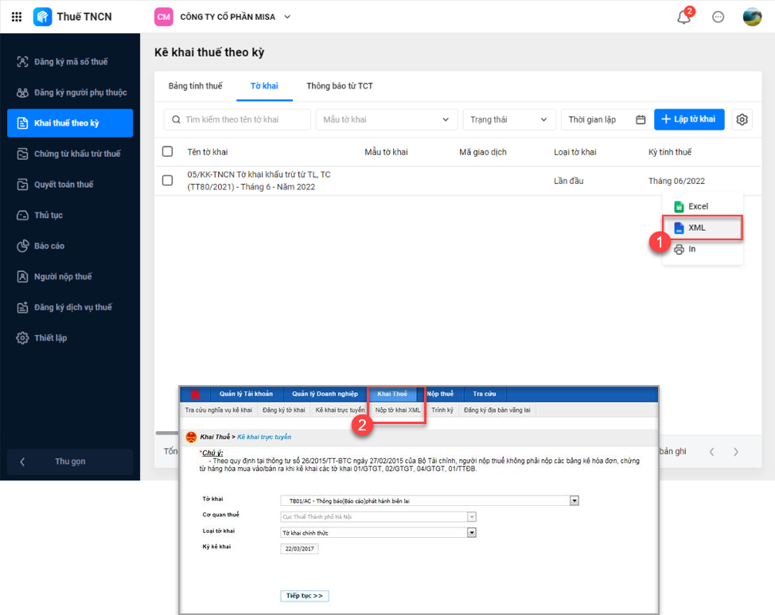Select Khai thuế theo kỳ in sidebar
775x615 pixels.
[x=70, y=123]
